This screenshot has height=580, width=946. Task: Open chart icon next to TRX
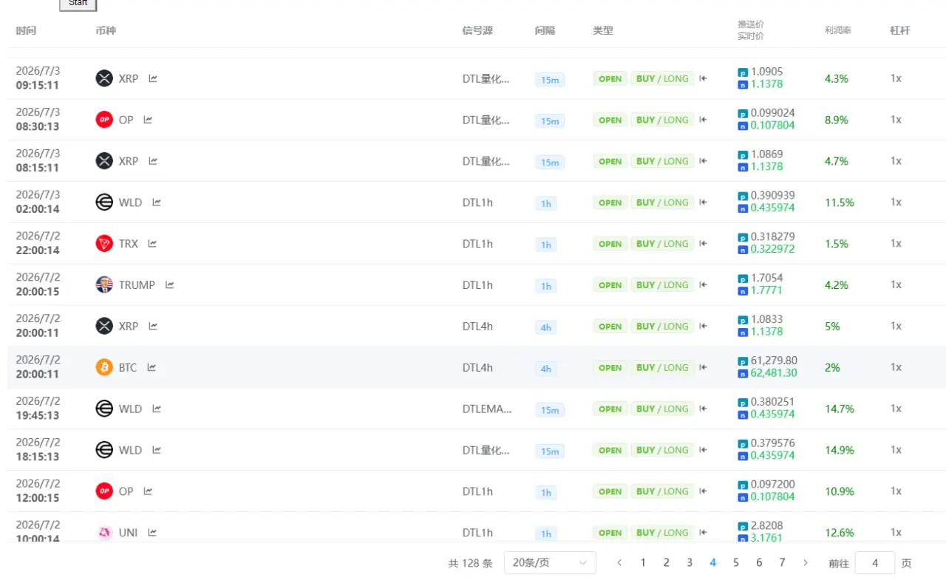coord(152,244)
